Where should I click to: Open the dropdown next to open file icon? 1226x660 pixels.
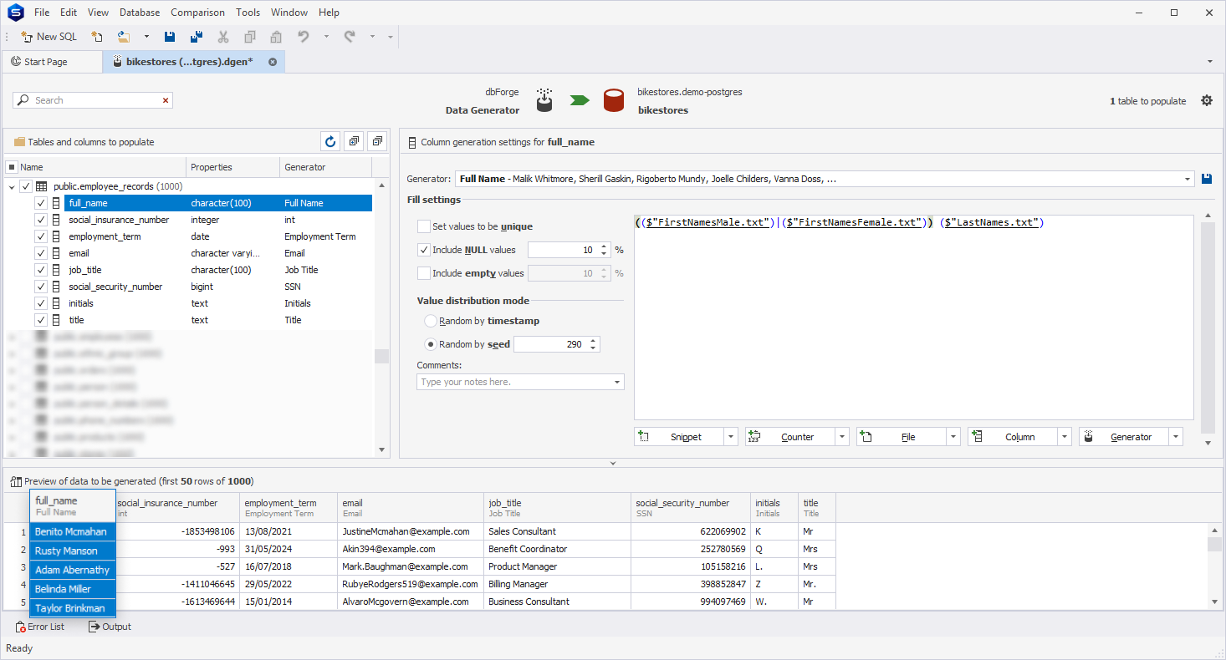click(x=146, y=37)
